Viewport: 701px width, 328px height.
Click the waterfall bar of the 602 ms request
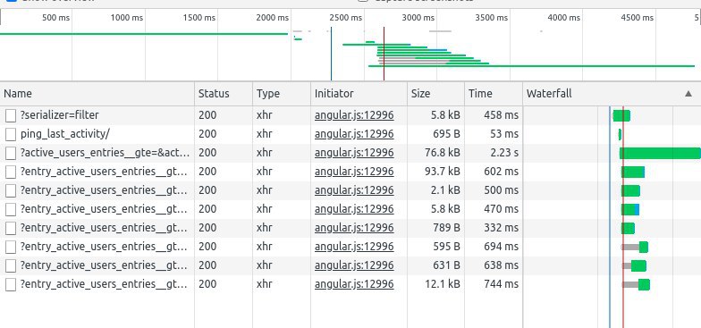(x=633, y=172)
